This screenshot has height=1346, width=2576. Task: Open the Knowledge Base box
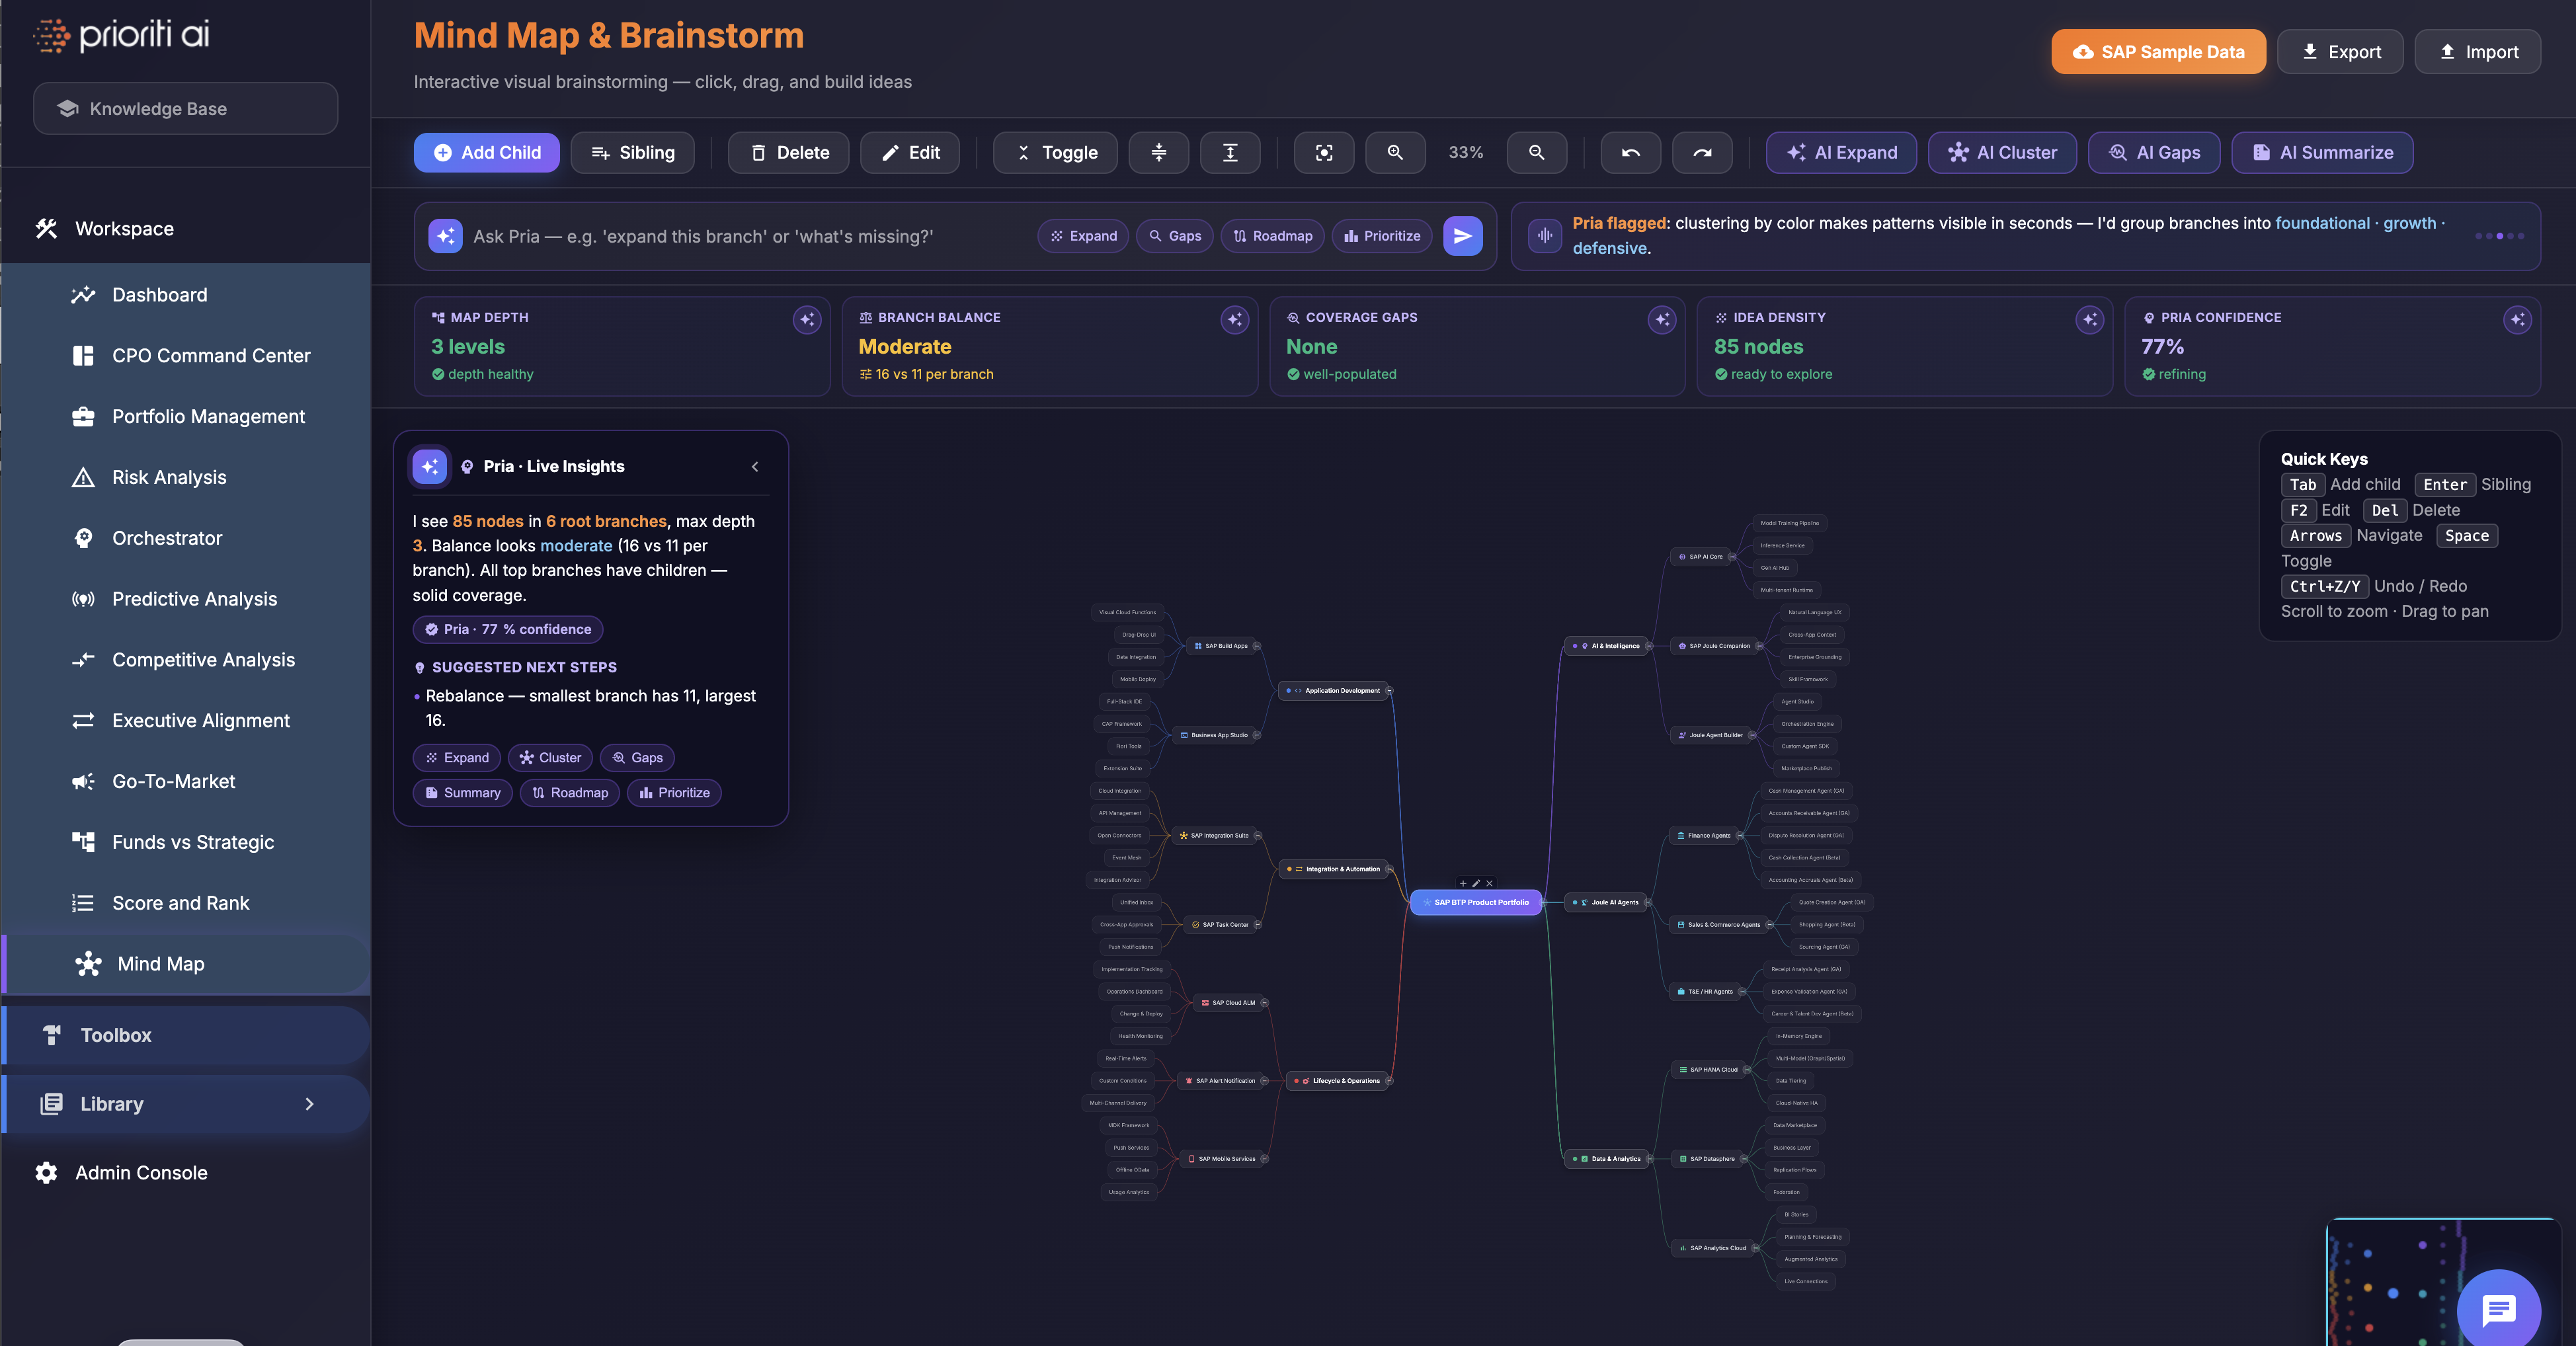[185, 108]
